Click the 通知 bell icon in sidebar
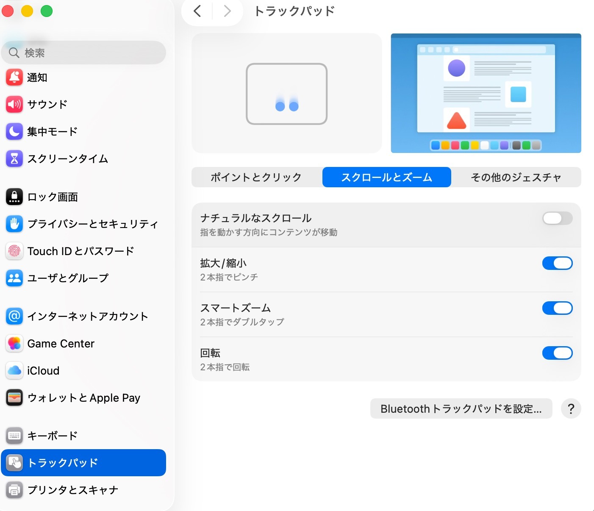This screenshot has height=511, width=594. (x=14, y=78)
